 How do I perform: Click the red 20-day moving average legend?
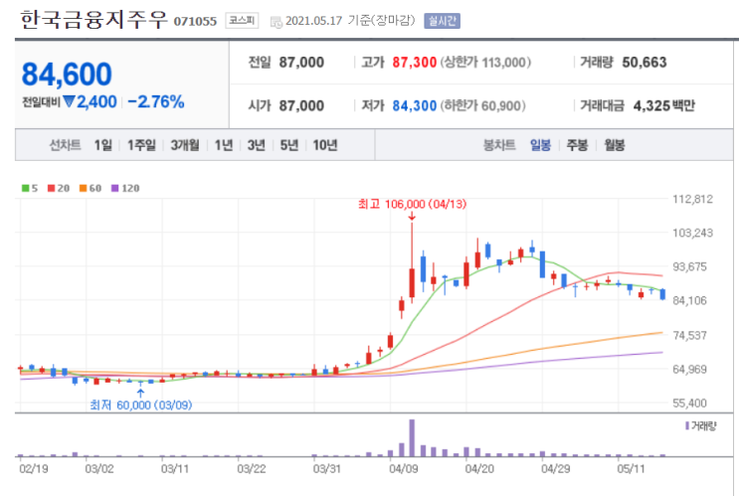[x=59, y=189]
